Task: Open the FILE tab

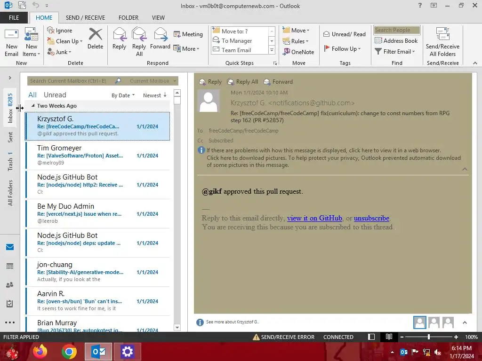Action: [x=14, y=18]
